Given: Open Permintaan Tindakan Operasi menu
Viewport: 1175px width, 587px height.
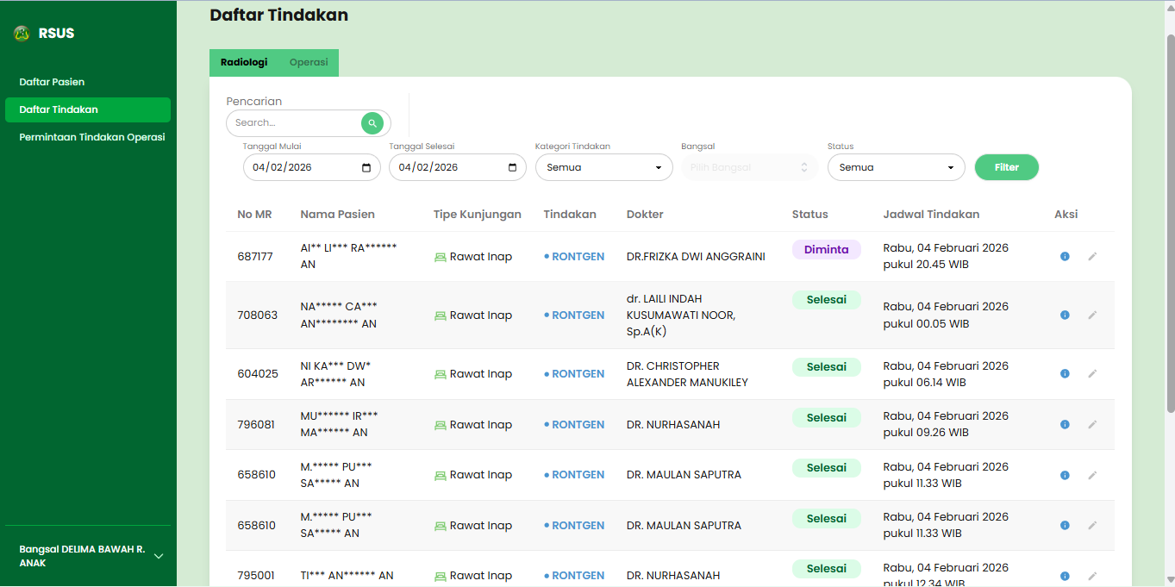Looking at the screenshot, I should (91, 137).
